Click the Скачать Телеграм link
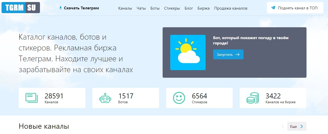Screen dimensions: 328x134 (x=81, y=8)
